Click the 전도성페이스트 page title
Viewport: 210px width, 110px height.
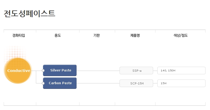29,14
